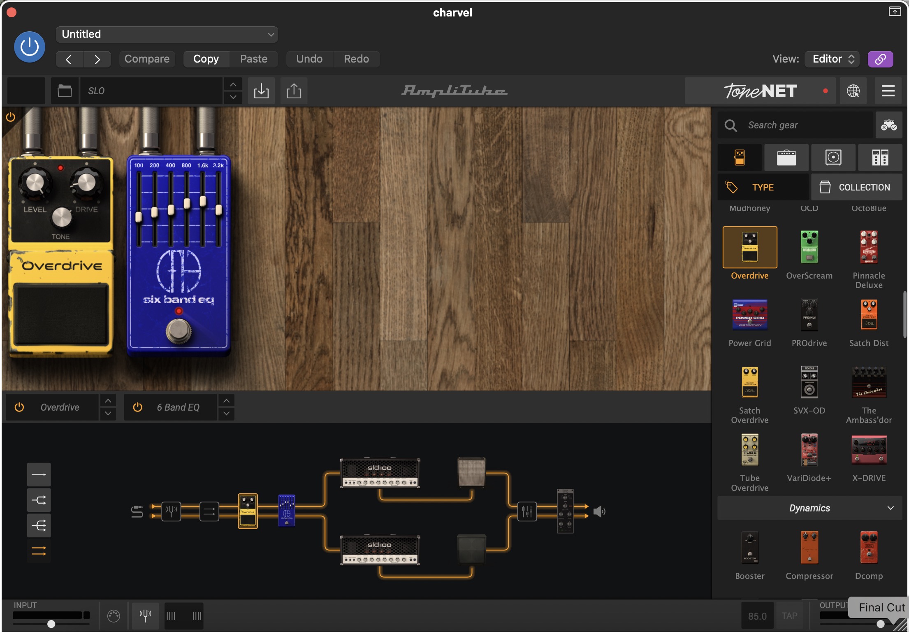Select the SVX-OD pedal
This screenshot has width=909, height=632.
tap(809, 382)
